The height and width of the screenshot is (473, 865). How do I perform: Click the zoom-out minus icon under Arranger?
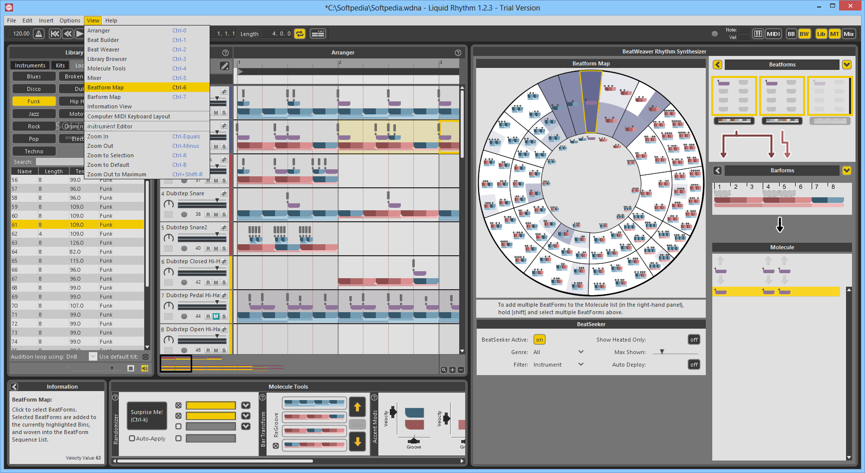tap(461, 370)
